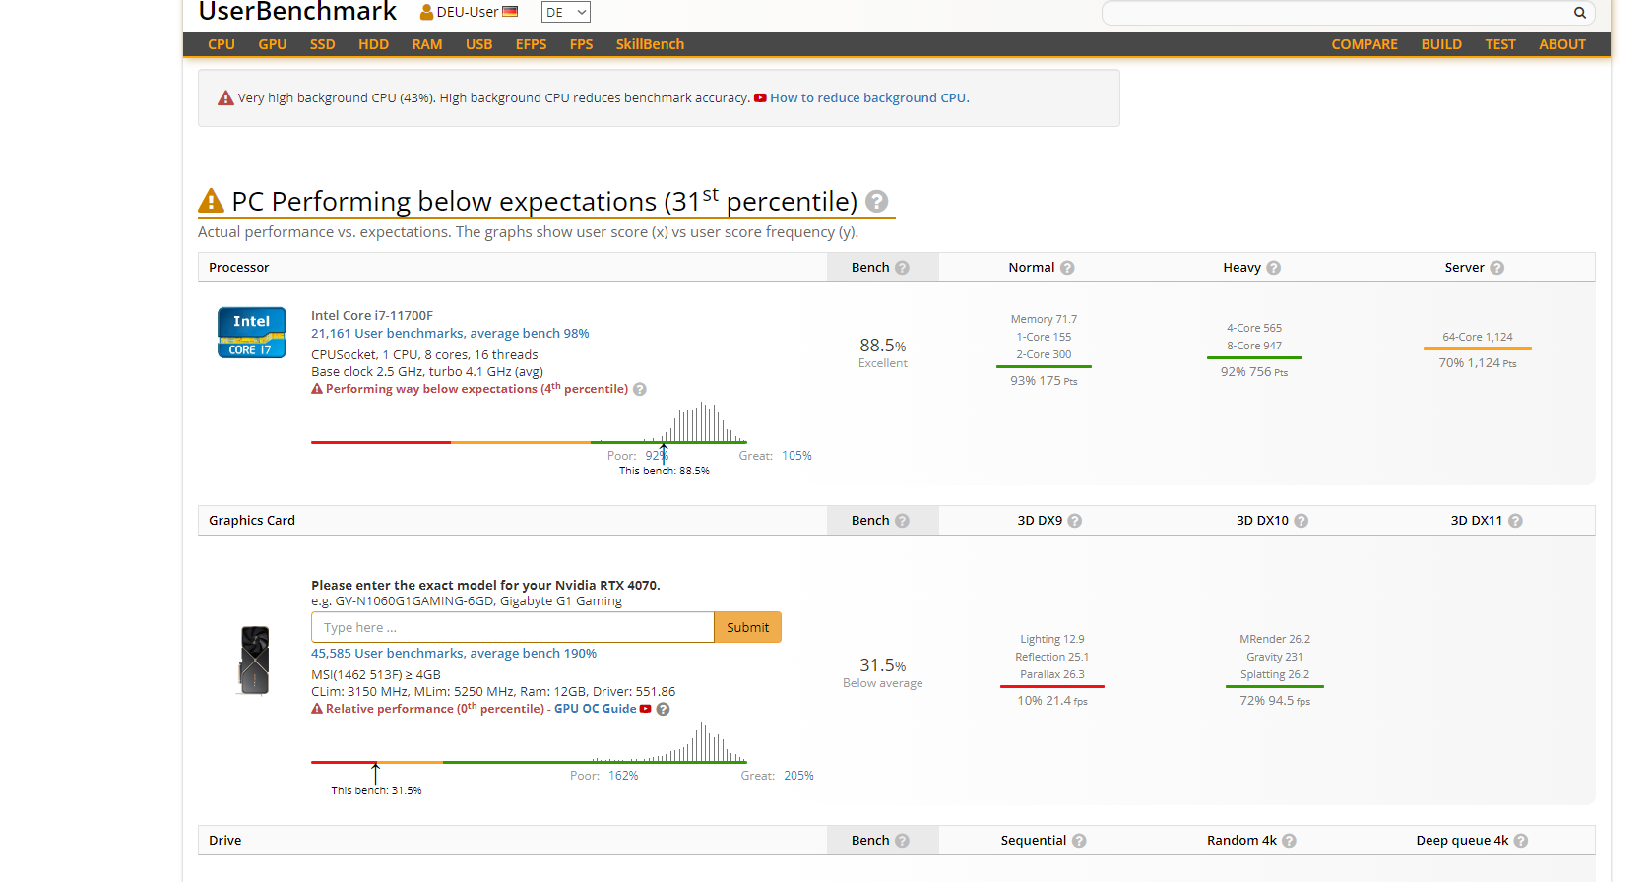Open How to reduce background CPU link

pyautogui.click(x=869, y=97)
